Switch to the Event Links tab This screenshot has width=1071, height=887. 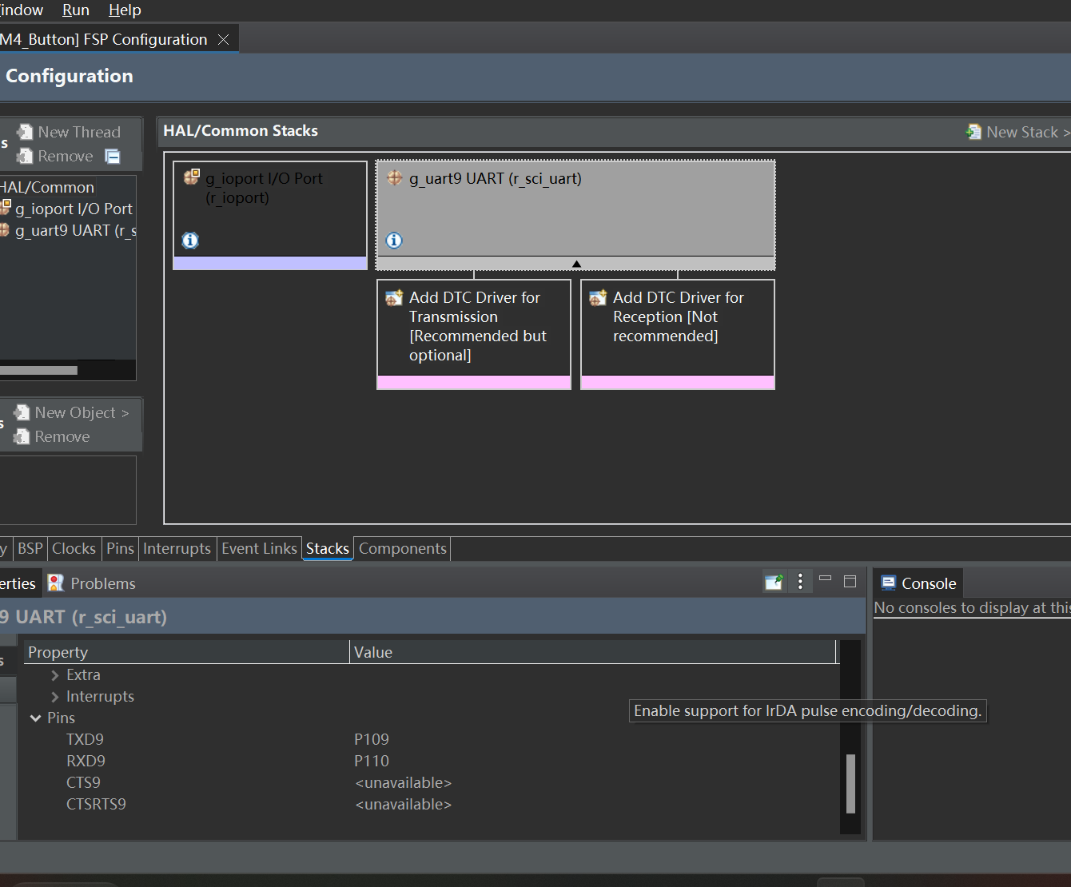[259, 548]
